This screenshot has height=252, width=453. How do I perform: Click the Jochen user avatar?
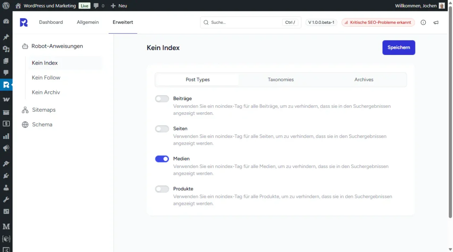coord(442,6)
